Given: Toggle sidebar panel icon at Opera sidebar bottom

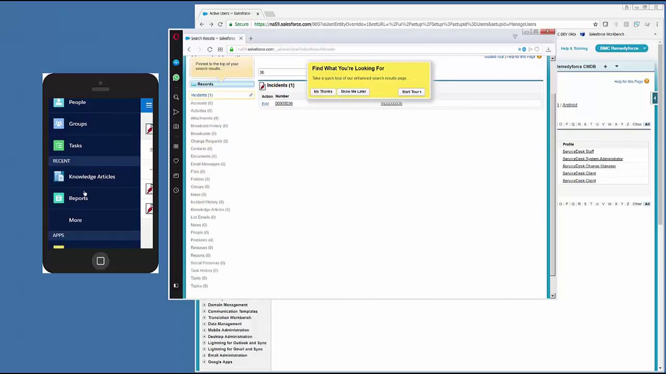Looking at the screenshot, I should (176, 286).
